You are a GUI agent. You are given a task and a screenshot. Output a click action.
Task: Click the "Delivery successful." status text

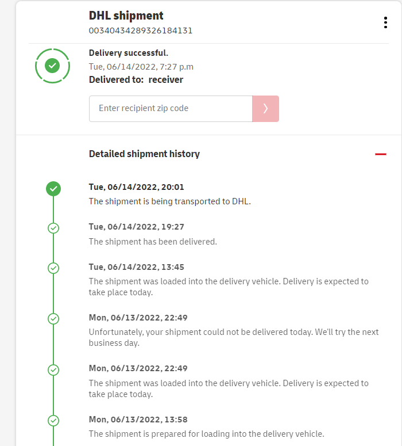tap(129, 53)
